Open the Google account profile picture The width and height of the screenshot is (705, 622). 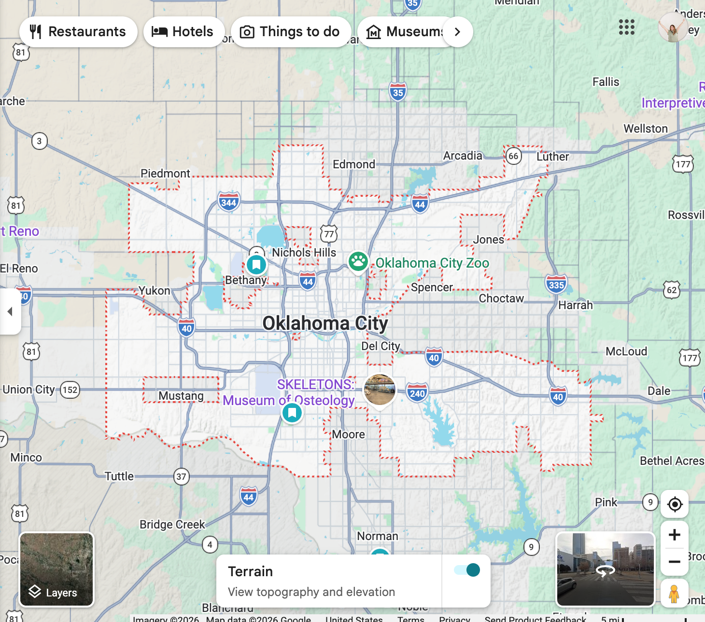click(673, 27)
